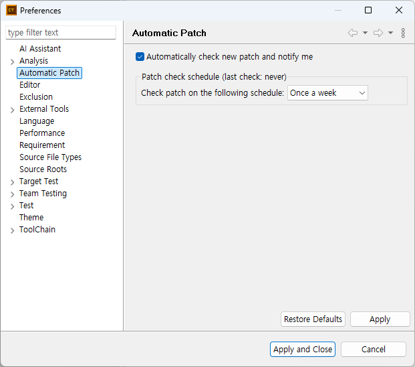The width and height of the screenshot is (415, 367).
Task: Click Apply and Close button
Action: [x=303, y=349]
